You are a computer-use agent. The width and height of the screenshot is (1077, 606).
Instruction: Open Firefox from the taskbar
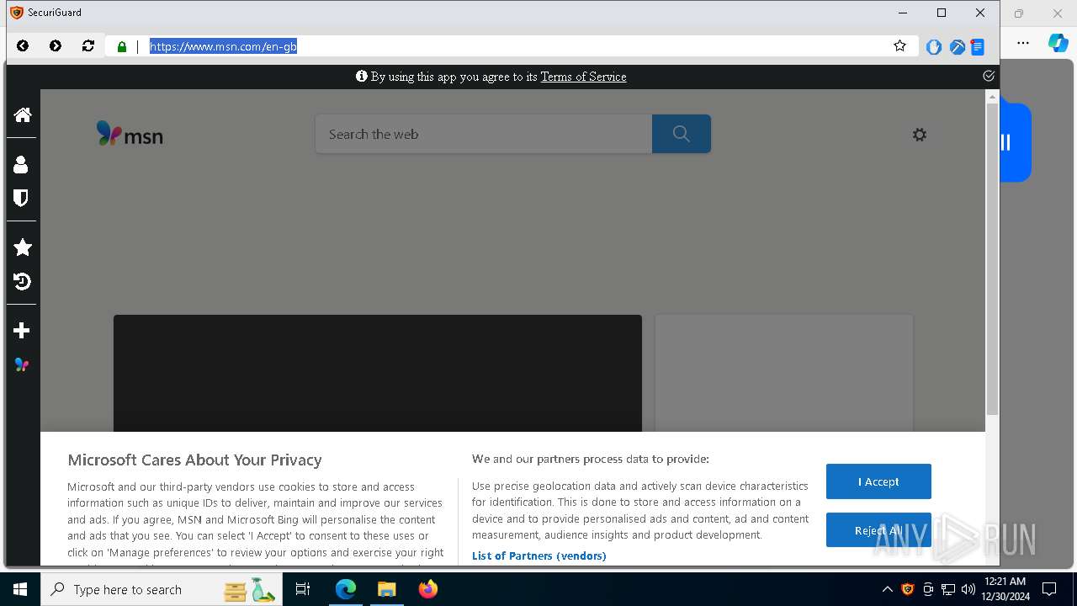tap(428, 589)
